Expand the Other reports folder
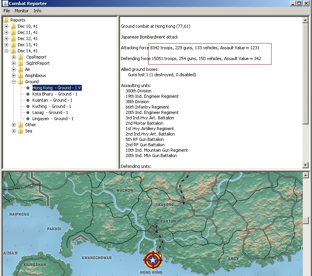Viewport: 312px width, 276px height. [13, 125]
